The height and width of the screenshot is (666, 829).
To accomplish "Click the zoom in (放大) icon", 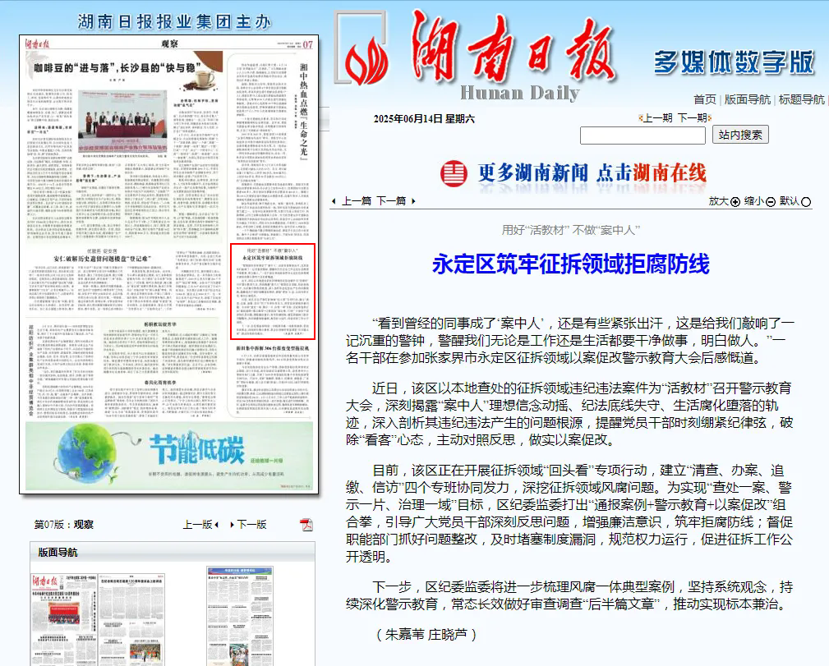I will 735,202.
